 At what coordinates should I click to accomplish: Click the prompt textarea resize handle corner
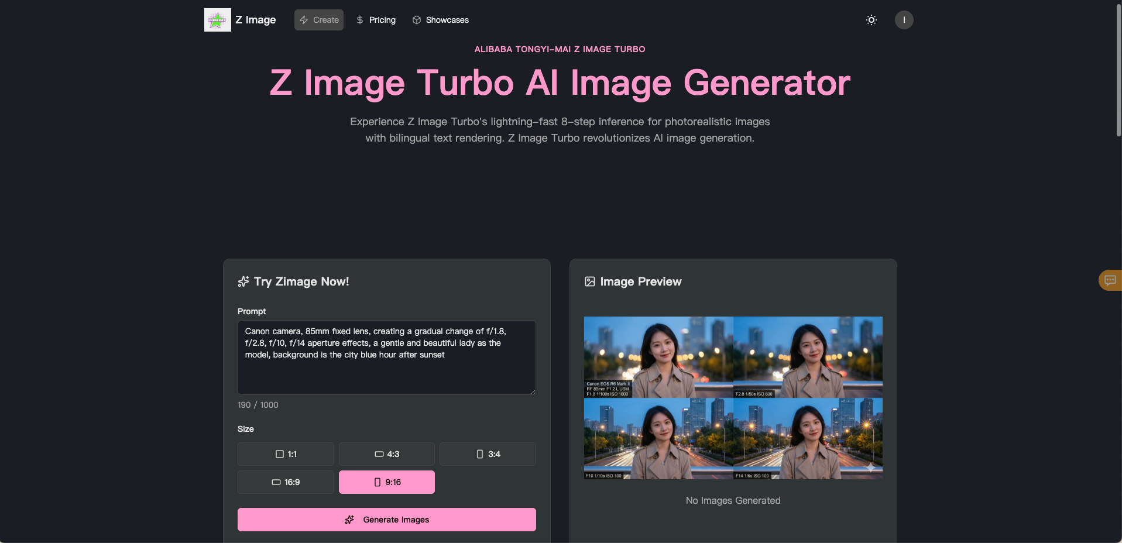533,391
